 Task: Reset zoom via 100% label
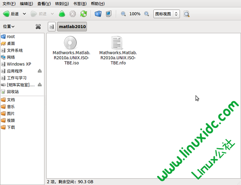pos(135,14)
